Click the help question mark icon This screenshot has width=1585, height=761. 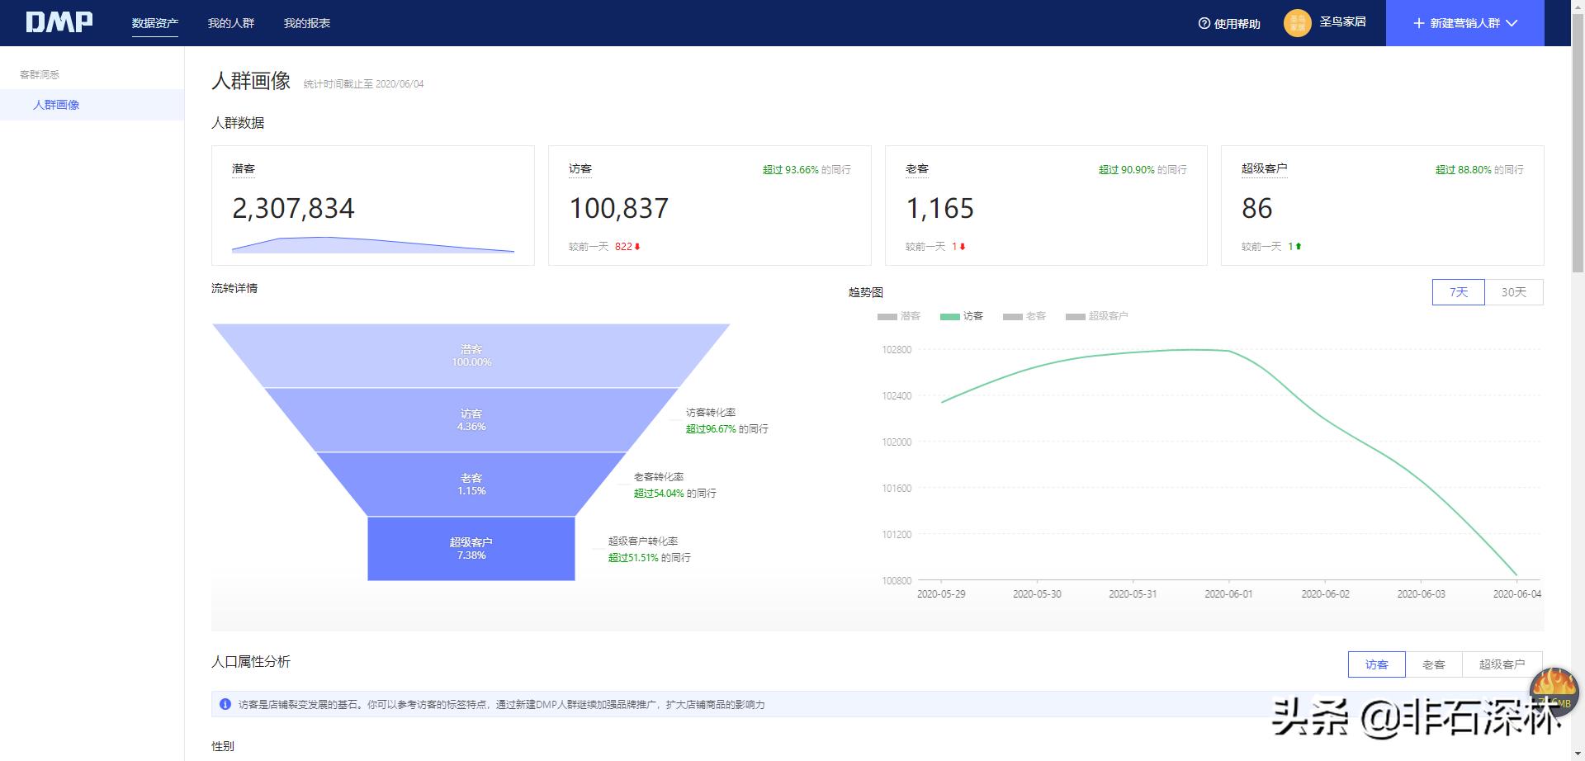click(x=1204, y=24)
